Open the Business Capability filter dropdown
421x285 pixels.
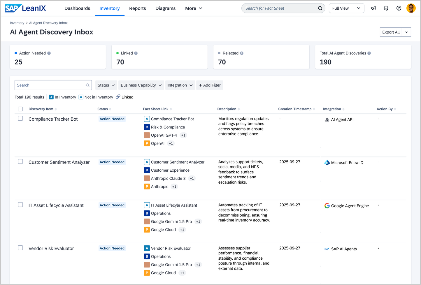[141, 85]
